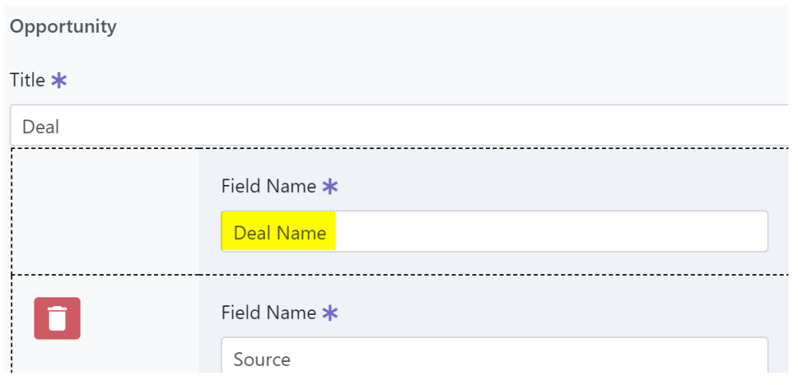Click empty white space in Deal Name input

551,233
